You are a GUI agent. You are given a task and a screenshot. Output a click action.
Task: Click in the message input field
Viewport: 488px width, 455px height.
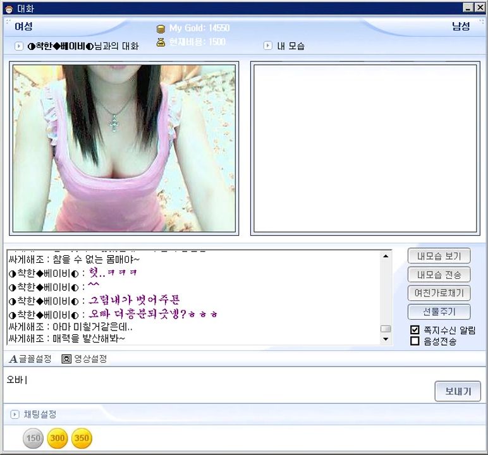(215, 384)
